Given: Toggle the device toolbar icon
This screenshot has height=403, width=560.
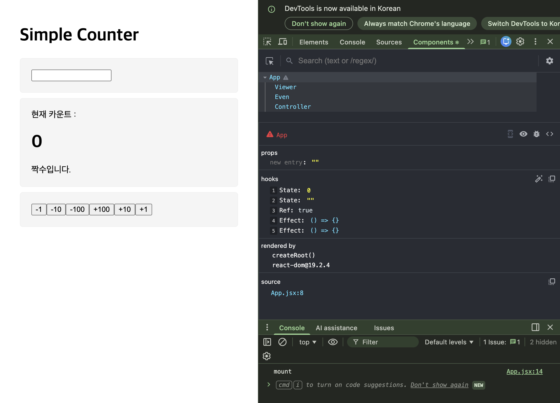Looking at the screenshot, I should click(282, 42).
